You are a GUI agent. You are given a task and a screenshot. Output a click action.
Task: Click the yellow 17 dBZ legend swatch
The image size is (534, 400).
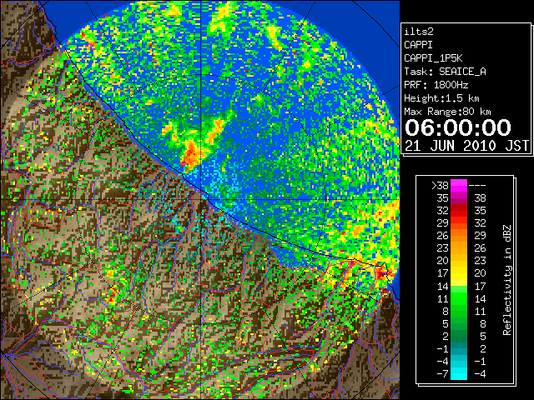(459, 273)
